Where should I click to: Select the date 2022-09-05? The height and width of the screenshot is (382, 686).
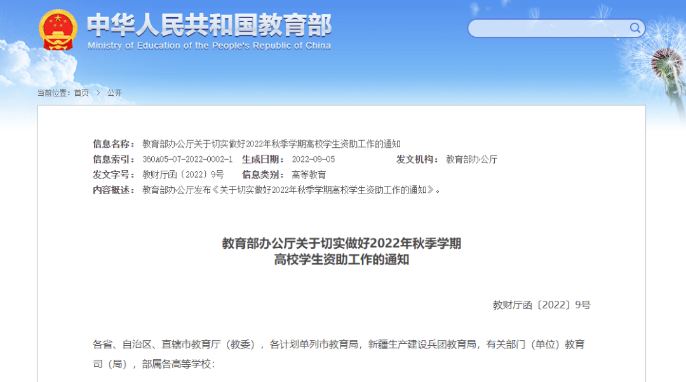tap(313, 159)
